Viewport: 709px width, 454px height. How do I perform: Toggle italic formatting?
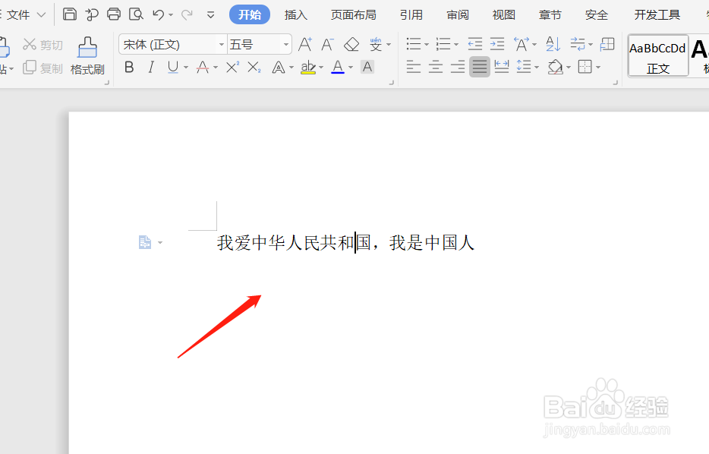pyautogui.click(x=151, y=68)
